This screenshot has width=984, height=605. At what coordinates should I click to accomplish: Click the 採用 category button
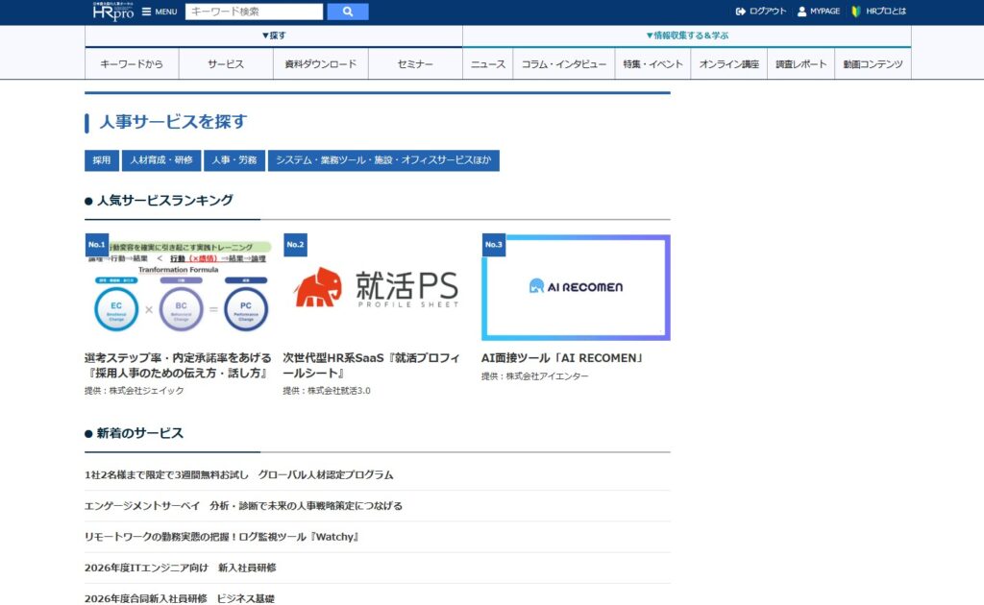(x=102, y=160)
